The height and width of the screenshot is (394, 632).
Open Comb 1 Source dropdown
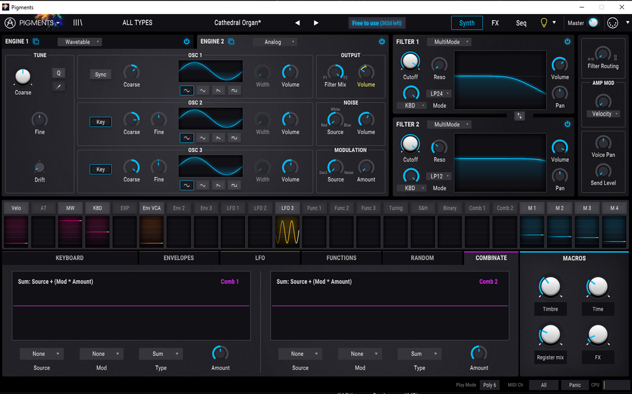pos(42,354)
